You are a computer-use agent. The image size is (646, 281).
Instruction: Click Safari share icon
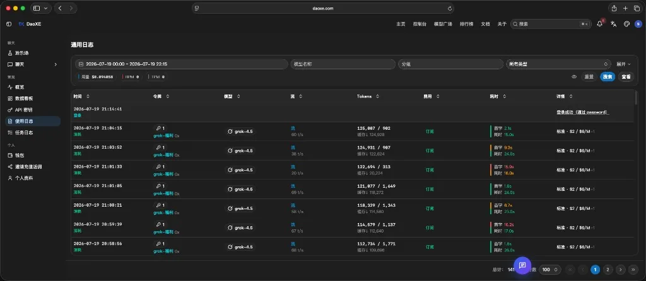(x=614, y=8)
